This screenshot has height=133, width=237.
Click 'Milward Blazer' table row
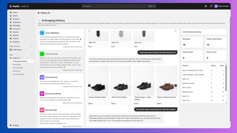click(203, 92)
